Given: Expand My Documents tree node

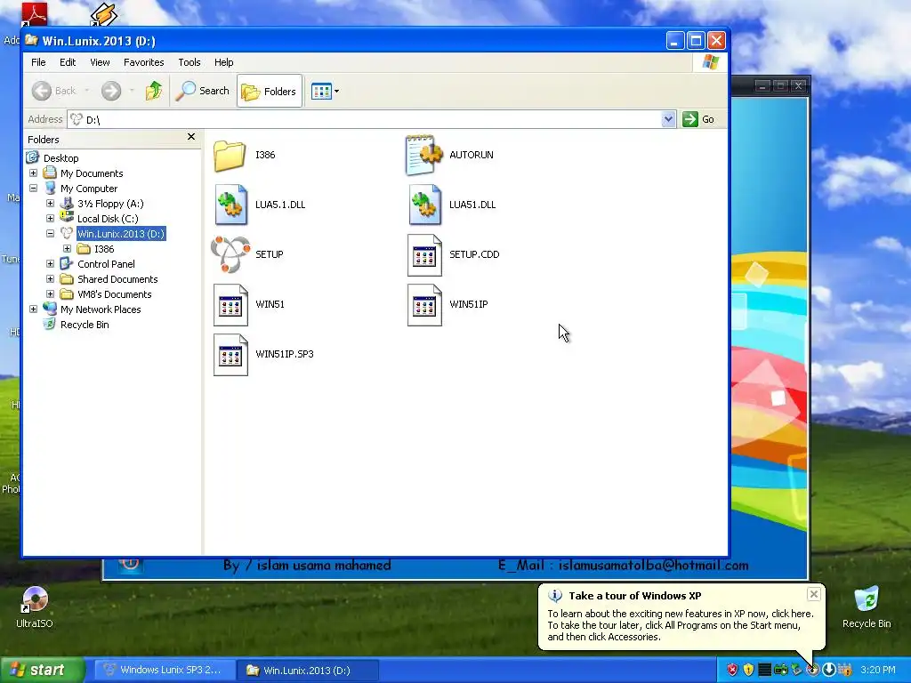Looking at the screenshot, I should (x=33, y=173).
